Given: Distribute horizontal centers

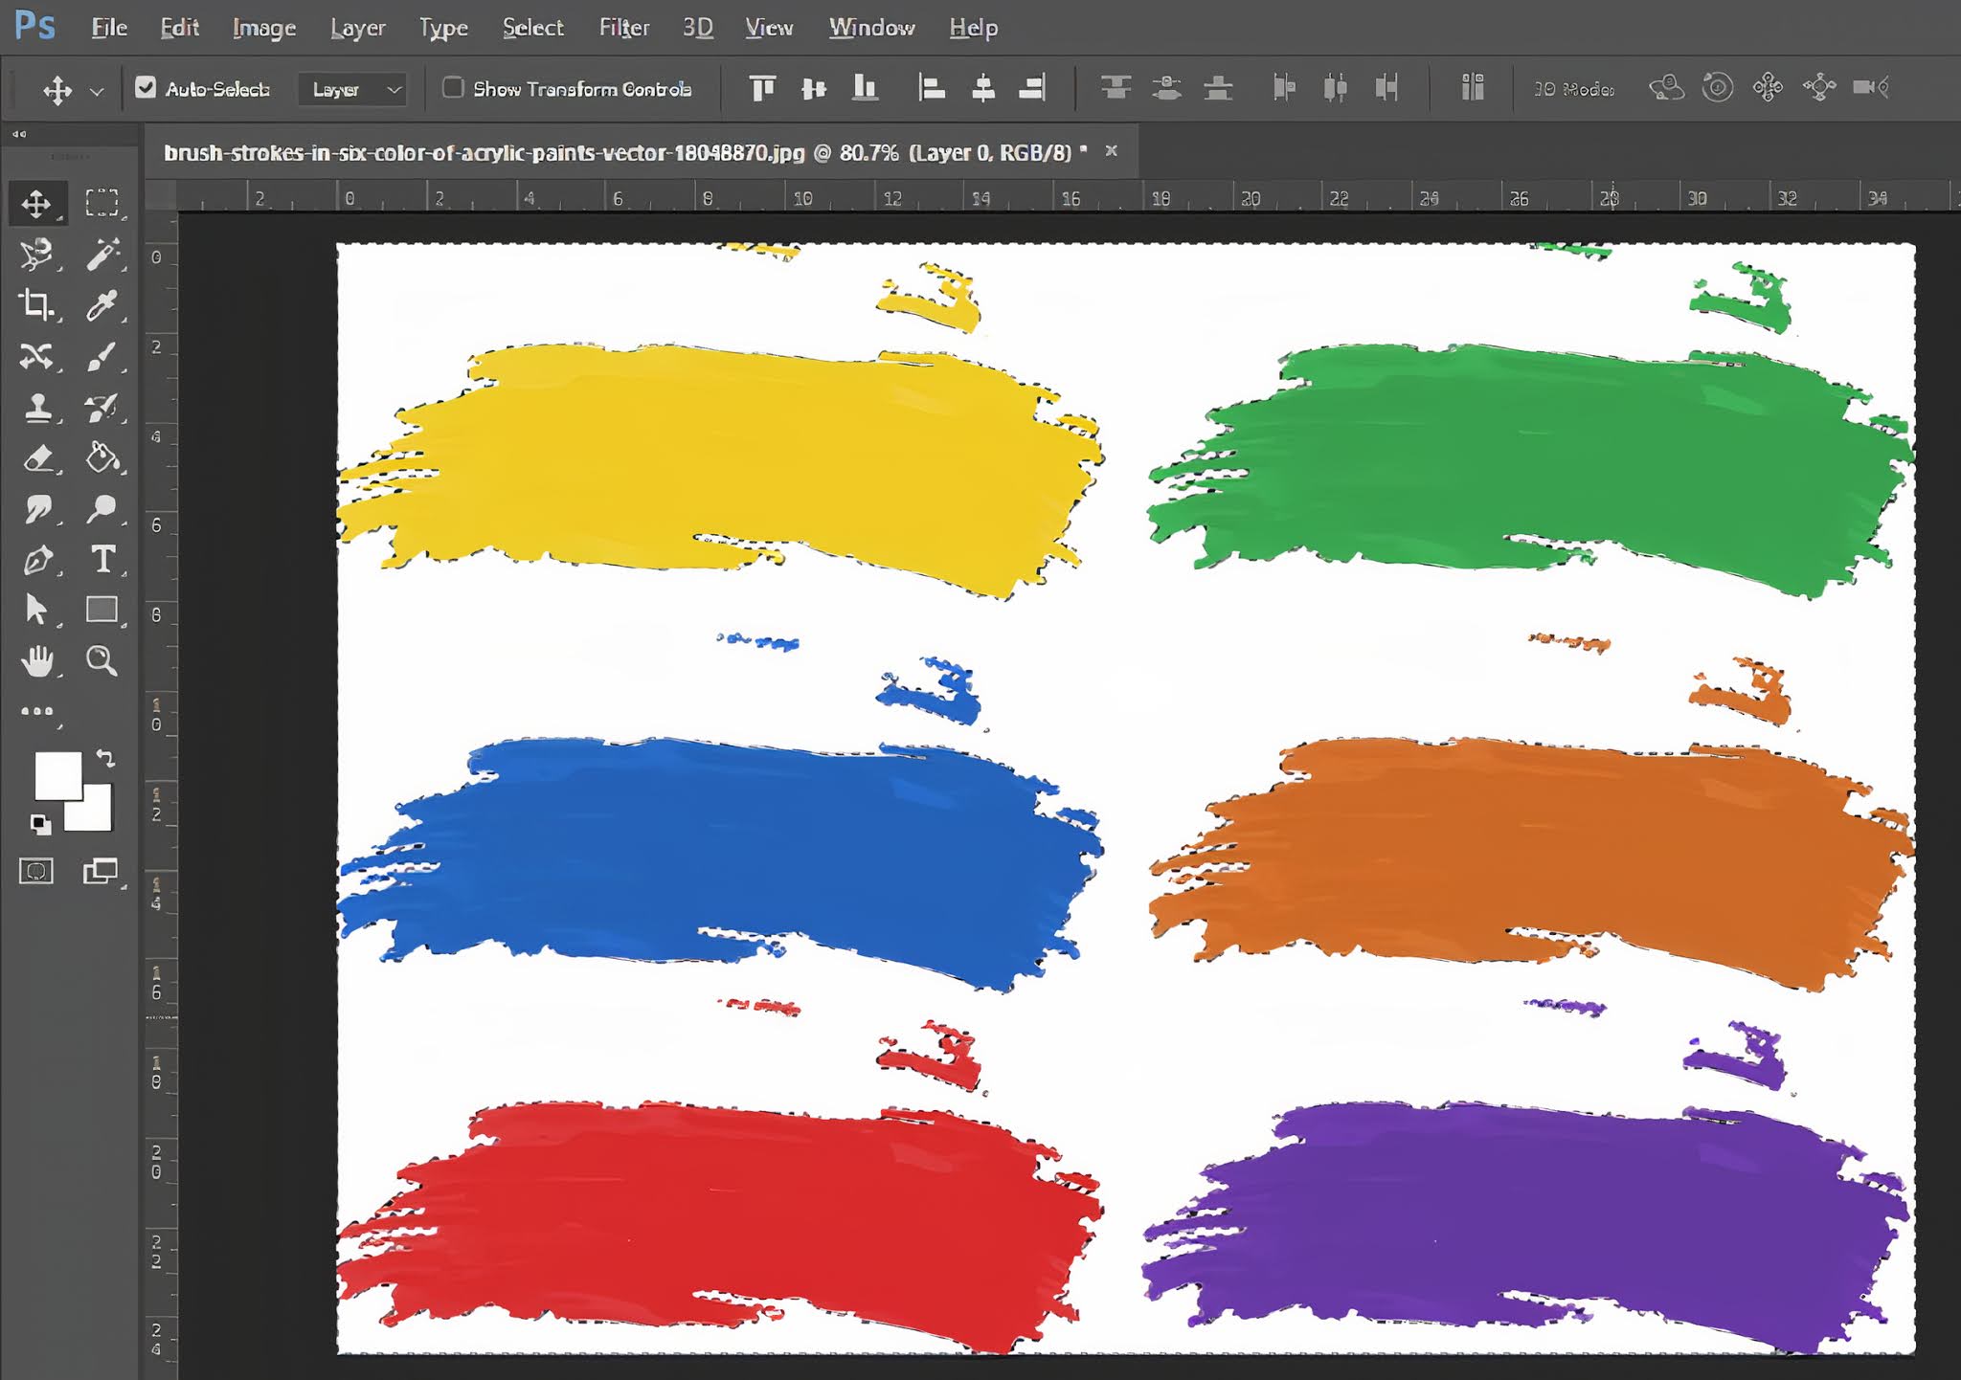Looking at the screenshot, I should click(x=1335, y=88).
